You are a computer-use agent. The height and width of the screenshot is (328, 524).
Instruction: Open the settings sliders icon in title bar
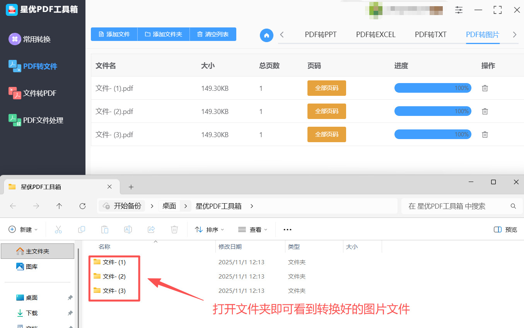(459, 10)
